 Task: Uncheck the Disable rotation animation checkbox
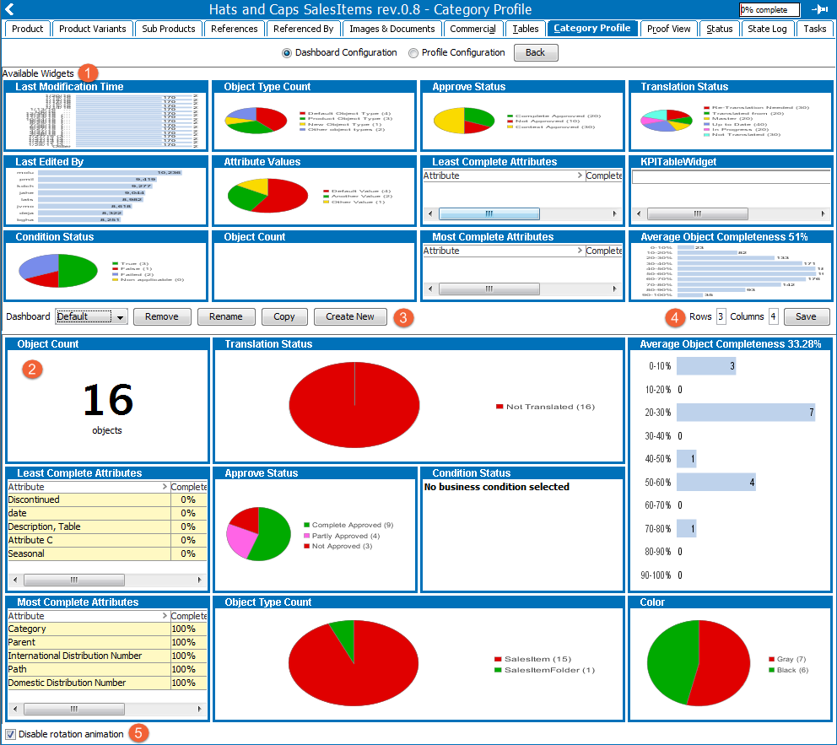9,734
